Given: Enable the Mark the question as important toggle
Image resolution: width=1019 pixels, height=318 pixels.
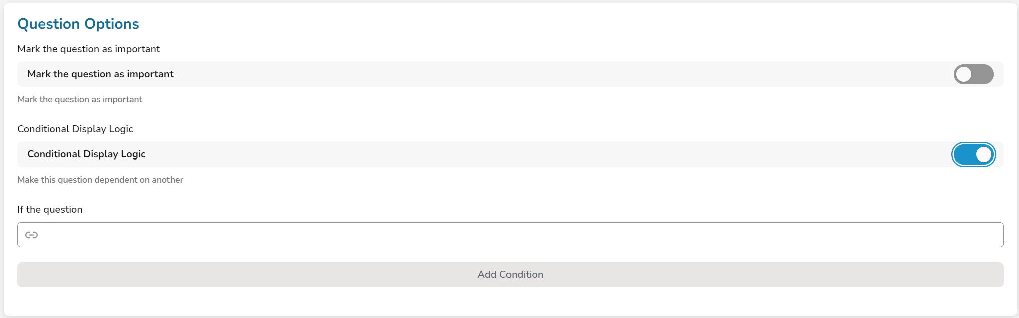Looking at the screenshot, I should click(973, 74).
